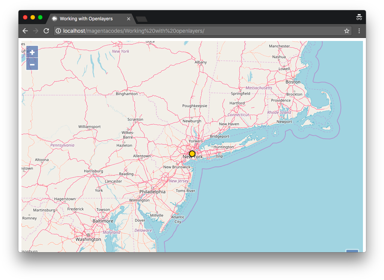Click the Springfield city label
This screenshot has width=384, height=280.
click(240, 94)
